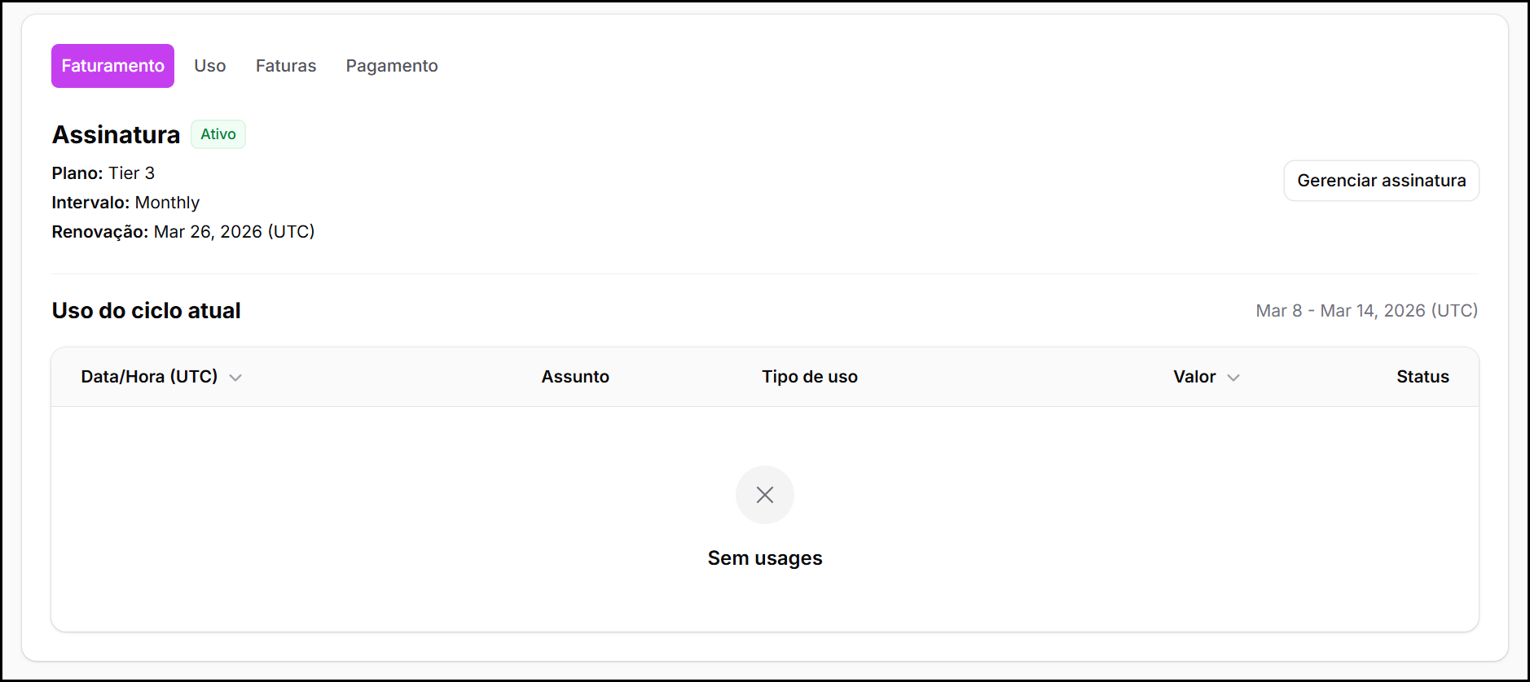Open the Faturamento tab
The height and width of the screenshot is (682, 1530).
112,66
